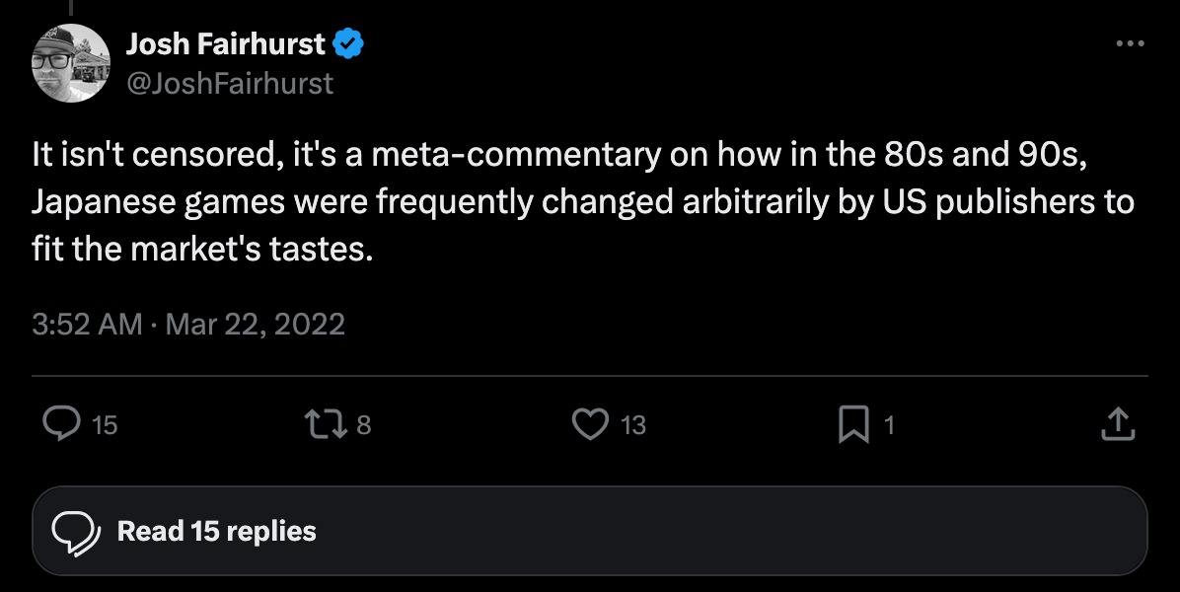Click the blue verified checkmark badge
1180x592 pixels.
point(347,43)
